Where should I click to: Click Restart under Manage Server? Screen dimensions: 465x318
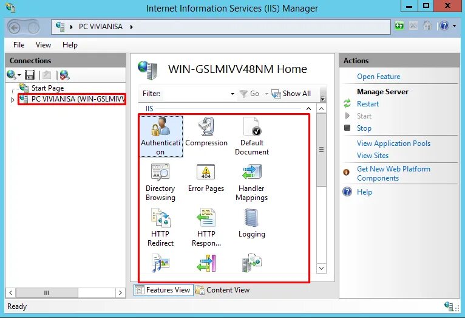pyautogui.click(x=368, y=104)
